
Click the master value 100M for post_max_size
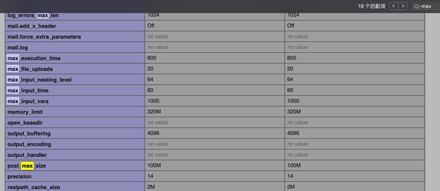click(x=294, y=165)
